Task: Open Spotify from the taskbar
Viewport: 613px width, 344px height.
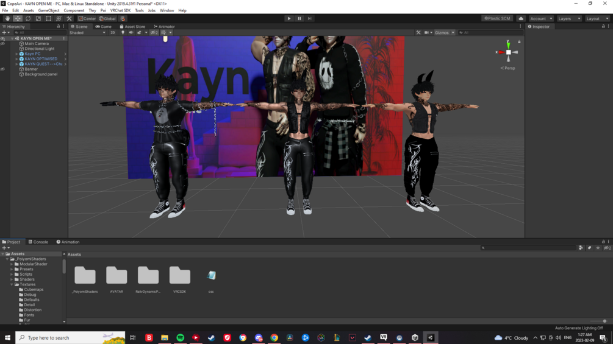Action: (180, 338)
